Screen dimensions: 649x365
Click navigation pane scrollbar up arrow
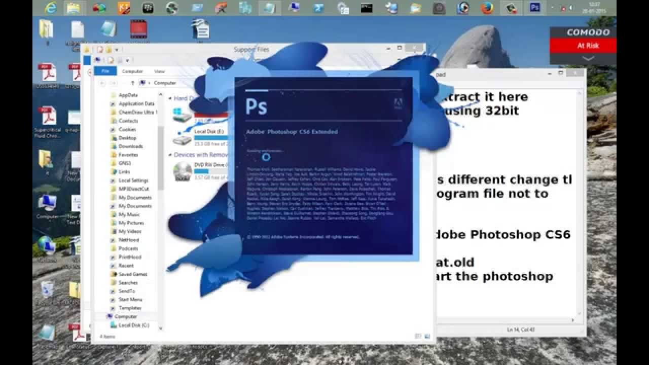click(x=161, y=94)
